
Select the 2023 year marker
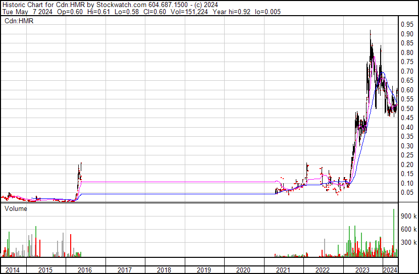click(362, 270)
